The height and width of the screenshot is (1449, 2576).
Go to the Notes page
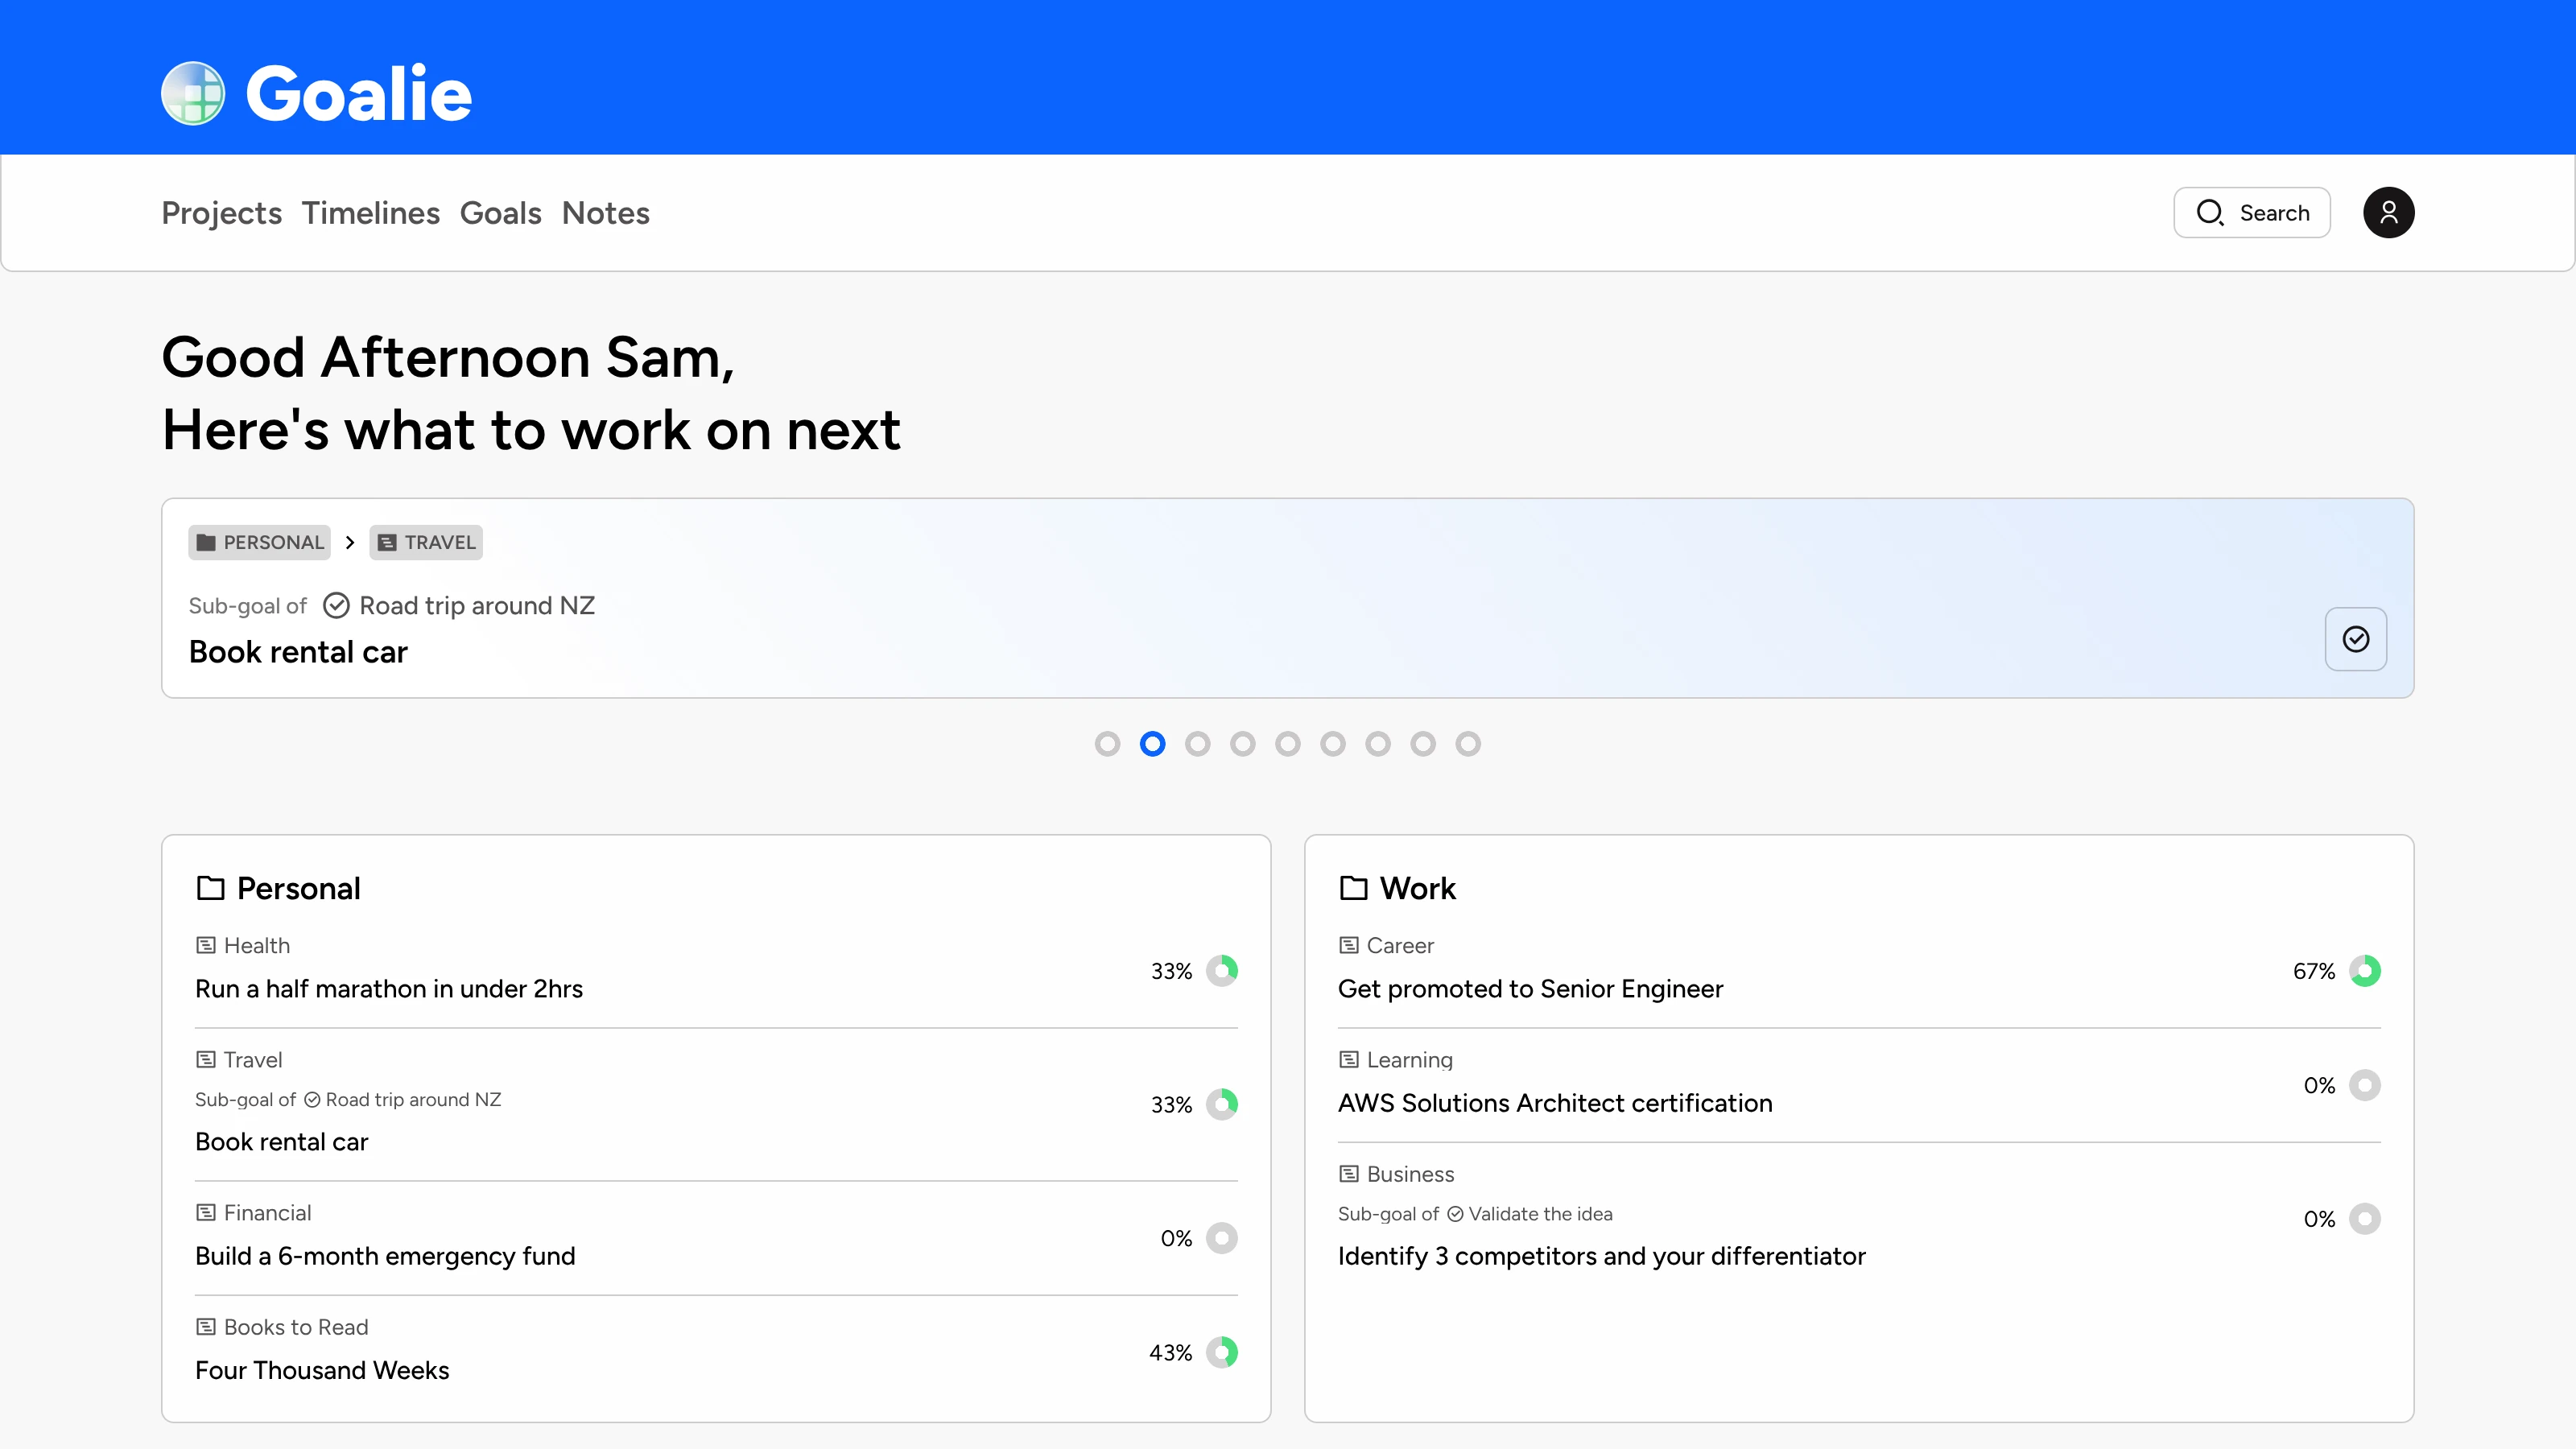tap(606, 213)
